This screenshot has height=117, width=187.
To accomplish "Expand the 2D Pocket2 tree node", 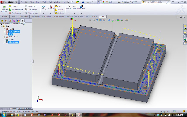I will pos(4,37).
